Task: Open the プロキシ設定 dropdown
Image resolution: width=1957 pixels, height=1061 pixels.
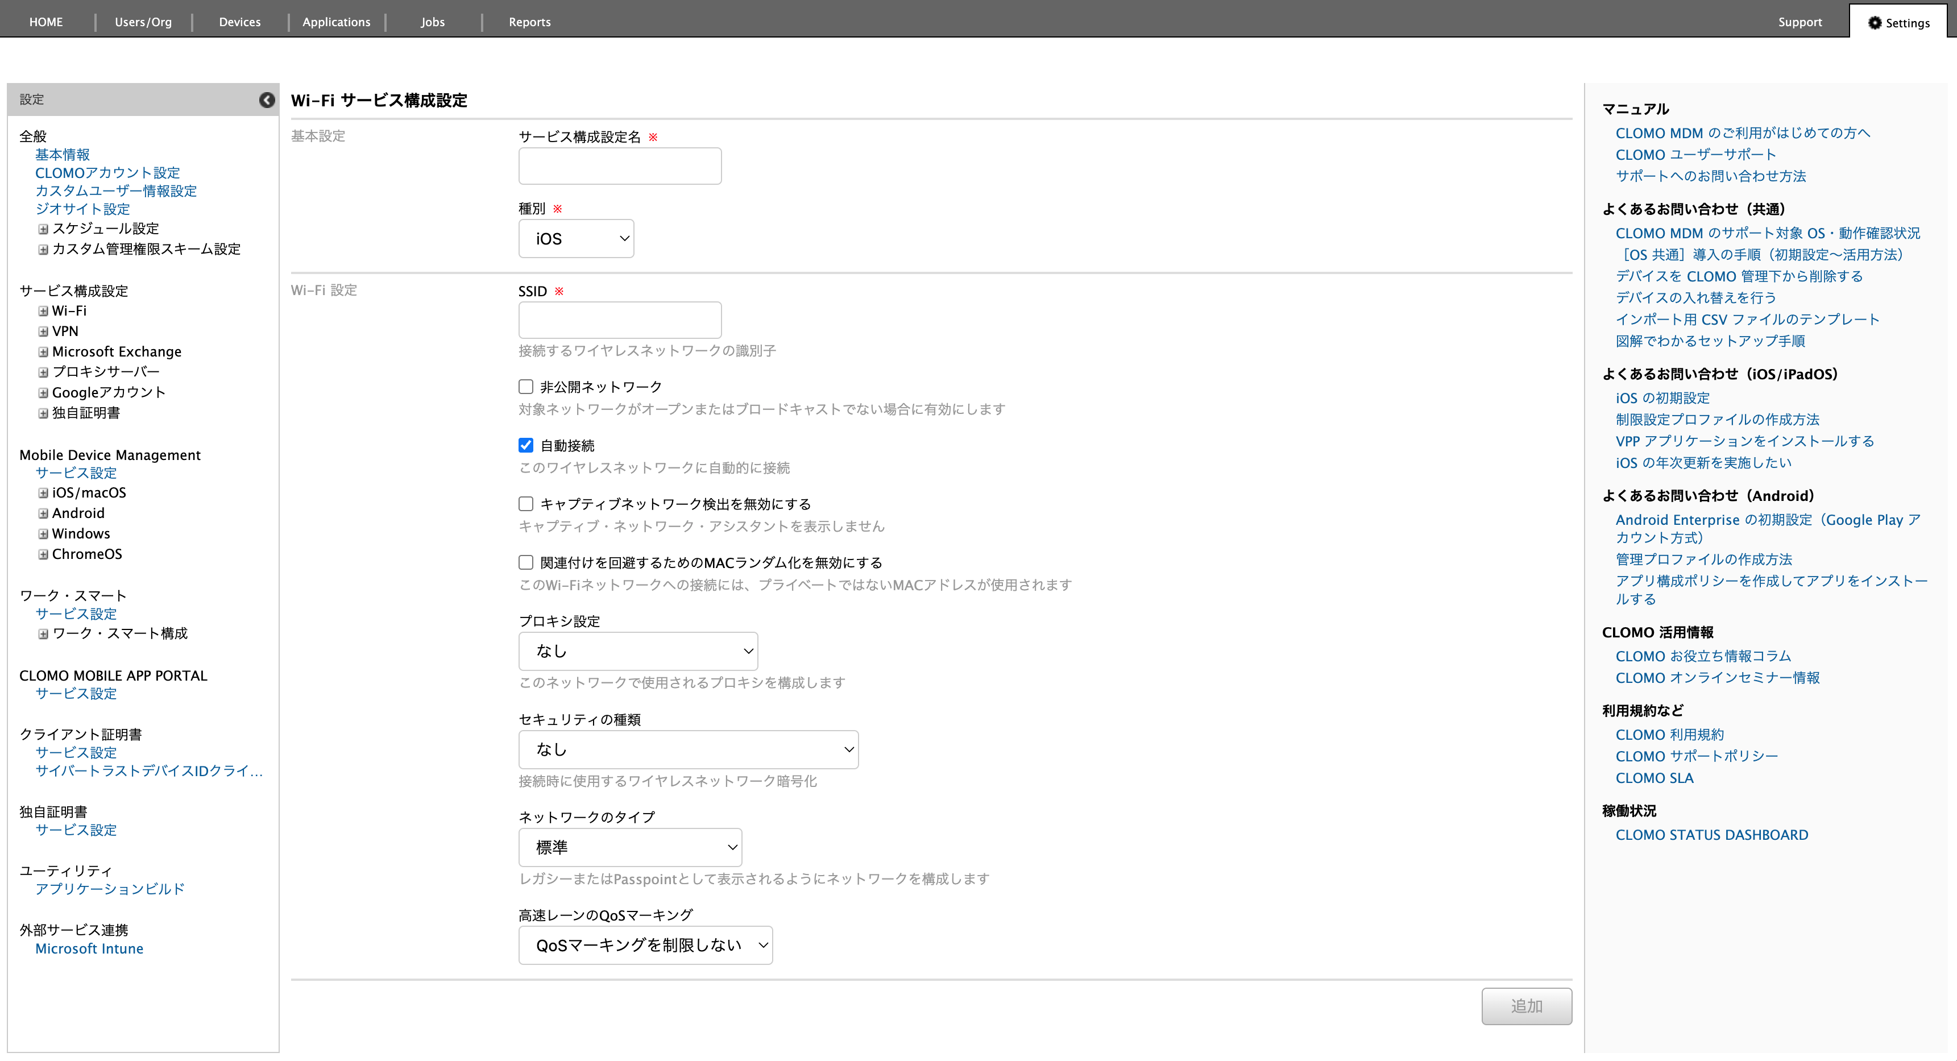Action: click(x=637, y=652)
